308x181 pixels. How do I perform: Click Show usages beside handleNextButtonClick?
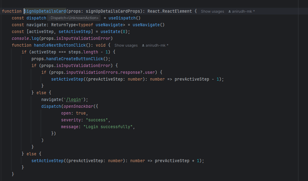(126, 45)
